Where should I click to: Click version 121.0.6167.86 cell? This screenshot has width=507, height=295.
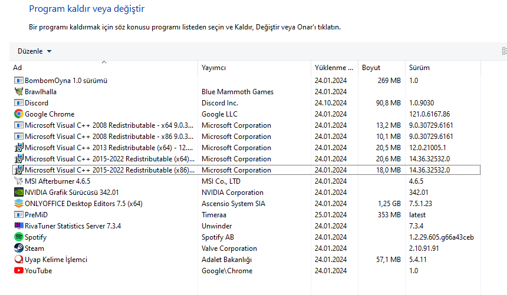point(429,114)
